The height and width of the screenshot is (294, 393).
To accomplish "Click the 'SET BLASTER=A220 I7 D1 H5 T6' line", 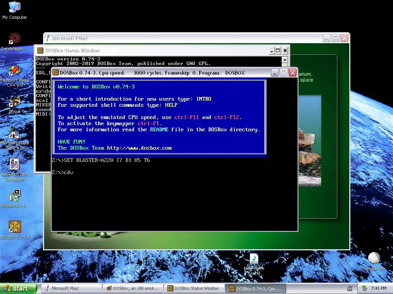I will [x=107, y=160].
